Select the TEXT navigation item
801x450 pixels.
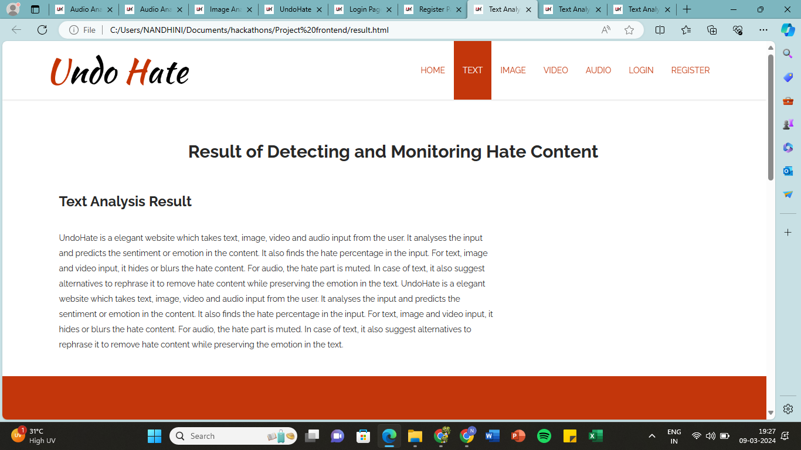pyautogui.click(x=473, y=70)
